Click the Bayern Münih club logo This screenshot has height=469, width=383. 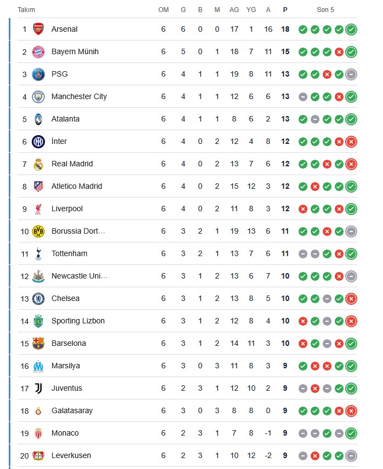pos(38,51)
